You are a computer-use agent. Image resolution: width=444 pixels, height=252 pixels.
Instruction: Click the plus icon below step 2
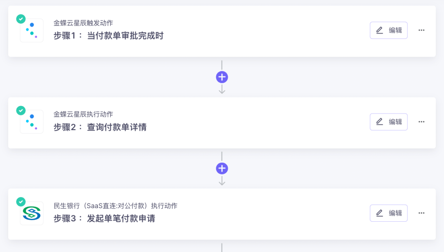click(222, 168)
